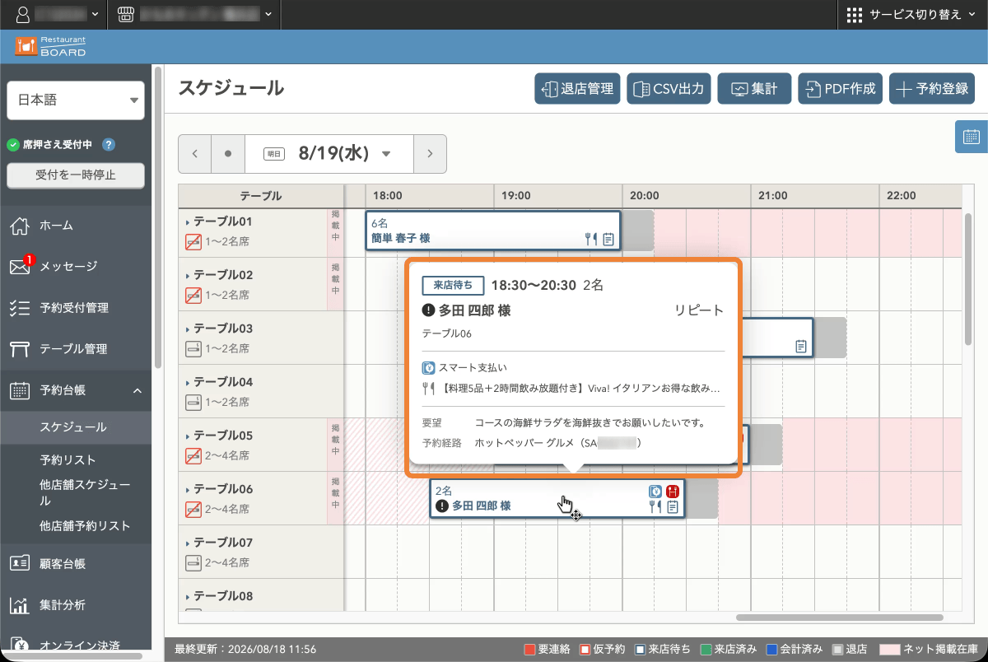Go to previous day arrow

coord(195,154)
